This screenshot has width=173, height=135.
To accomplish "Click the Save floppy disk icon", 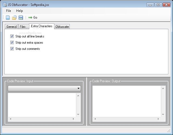I will pyautogui.click(x=21, y=18).
